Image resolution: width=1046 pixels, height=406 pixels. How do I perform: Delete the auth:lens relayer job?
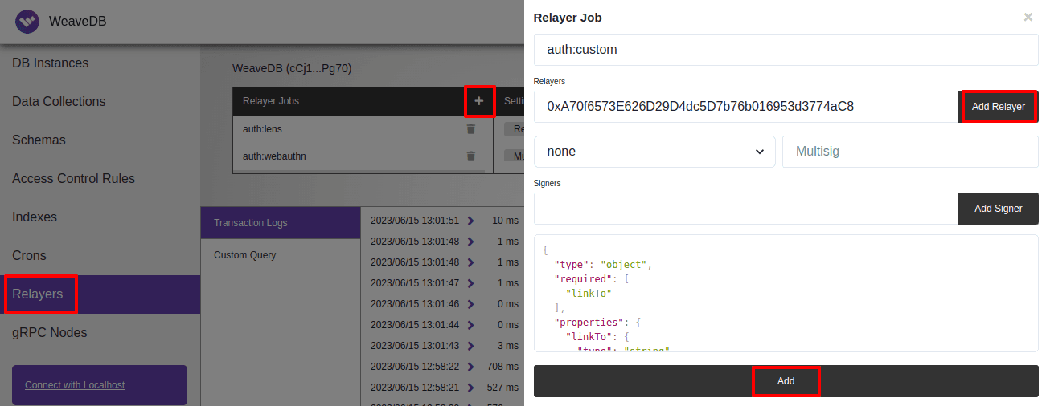pyautogui.click(x=471, y=128)
